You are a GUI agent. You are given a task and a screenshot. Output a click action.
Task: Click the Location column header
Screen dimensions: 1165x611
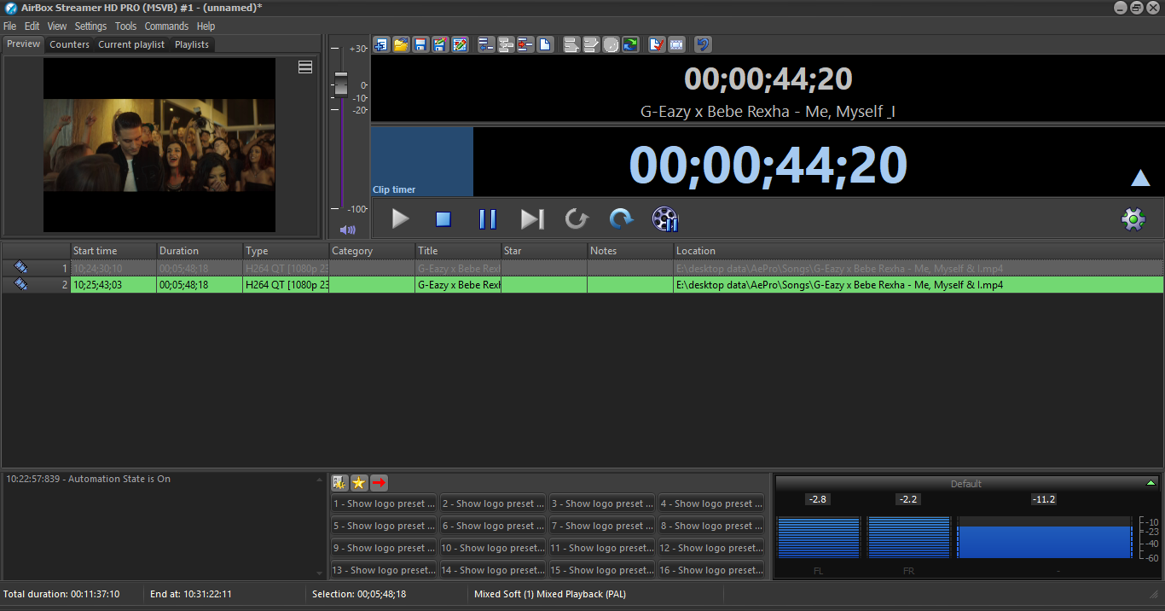919,251
